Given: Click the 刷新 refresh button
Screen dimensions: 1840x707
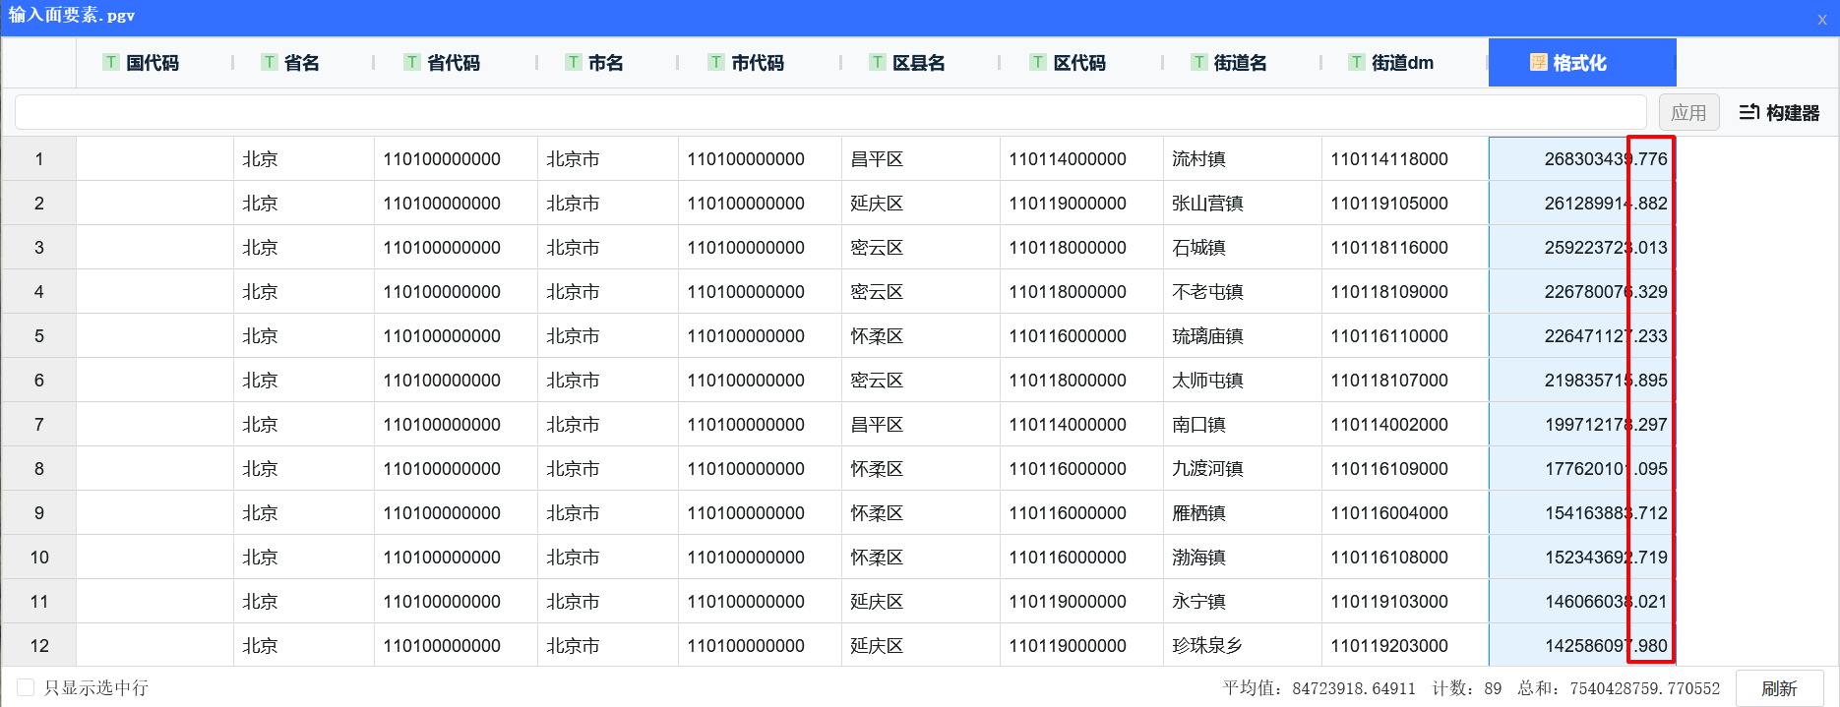Looking at the screenshot, I should (x=1779, y=688).
